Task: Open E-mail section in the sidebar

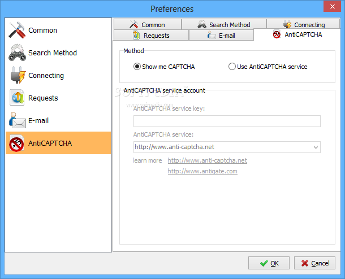Action: (x=58, y=120)
